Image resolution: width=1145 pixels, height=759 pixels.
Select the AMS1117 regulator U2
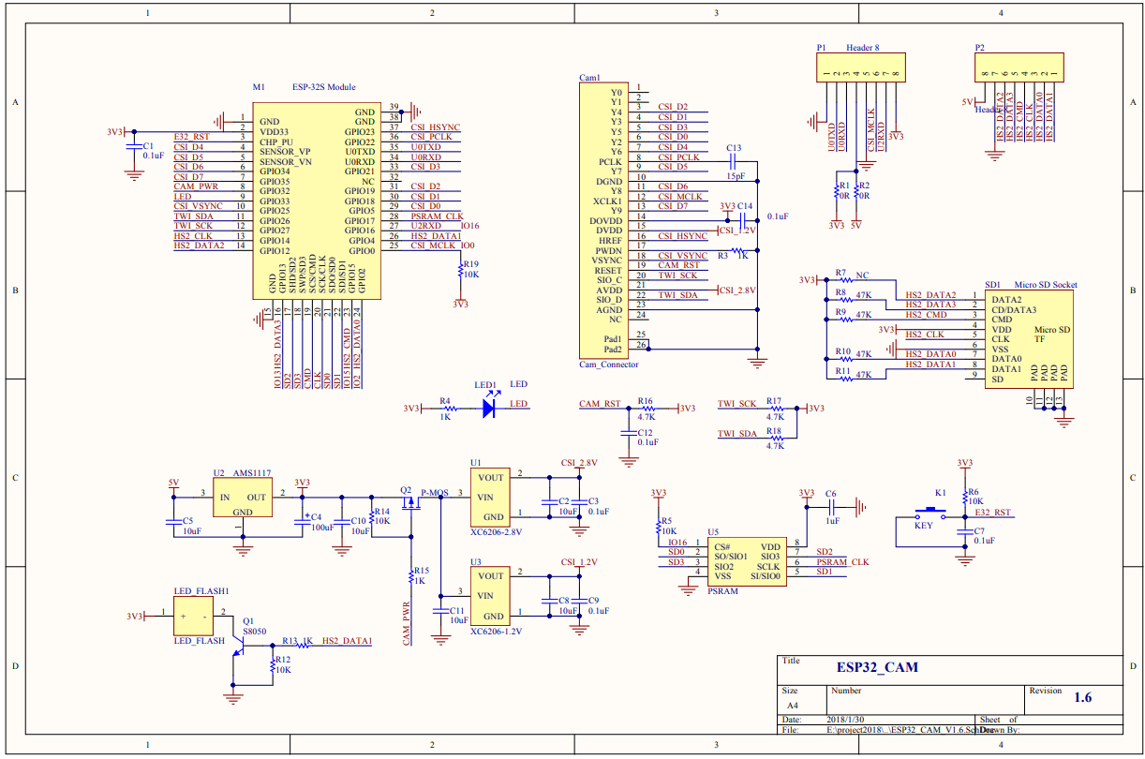(242, 497)
